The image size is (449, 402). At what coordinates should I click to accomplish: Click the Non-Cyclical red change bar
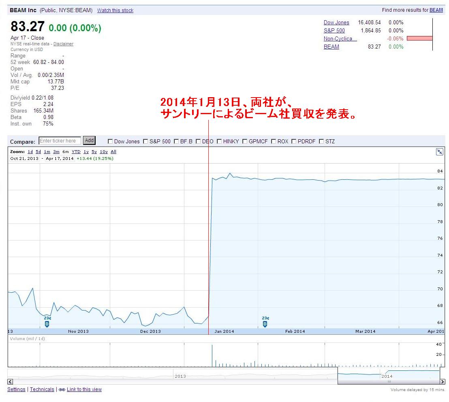[419, 38]
